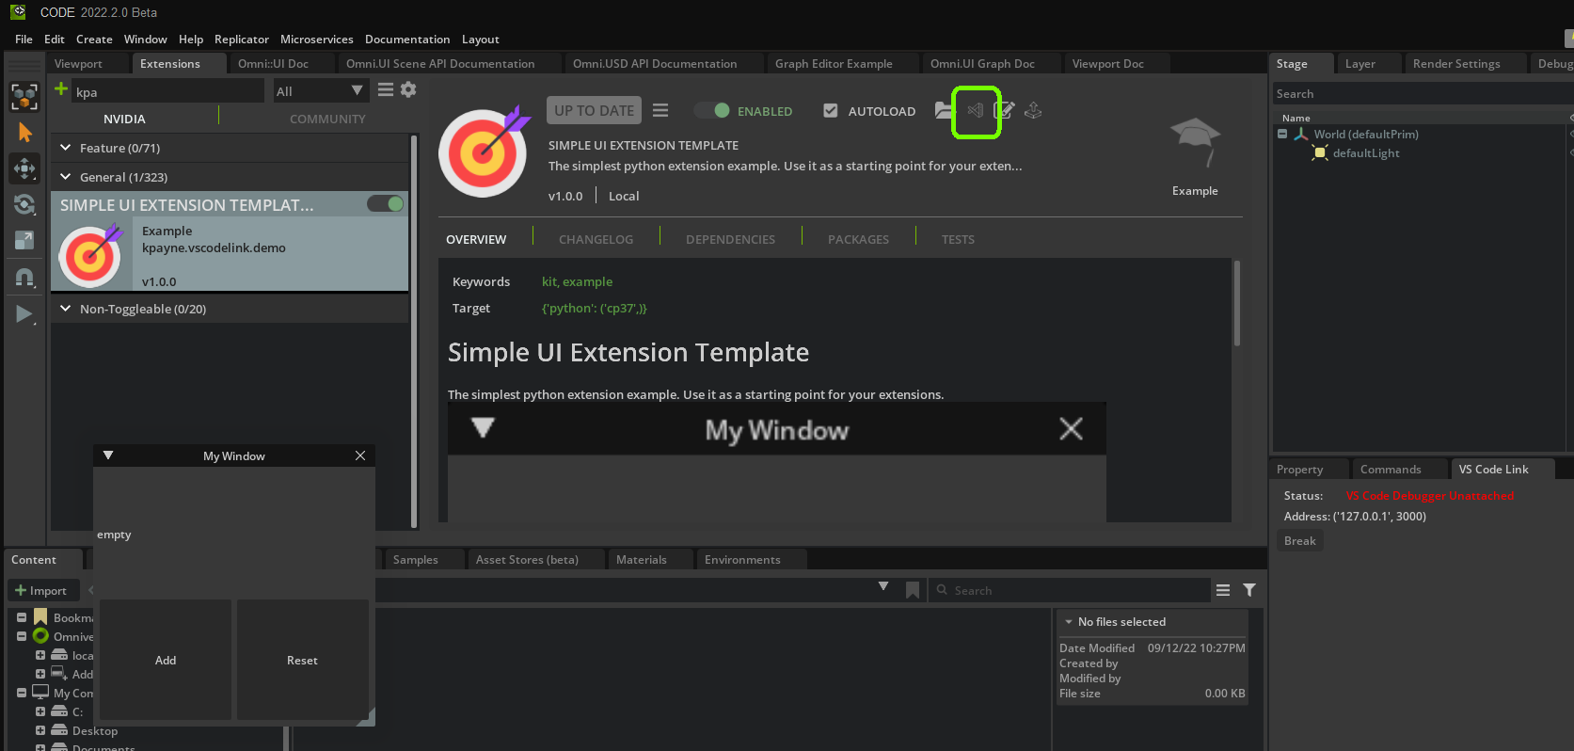Expand the Desktop tree node

coord(40,730)
